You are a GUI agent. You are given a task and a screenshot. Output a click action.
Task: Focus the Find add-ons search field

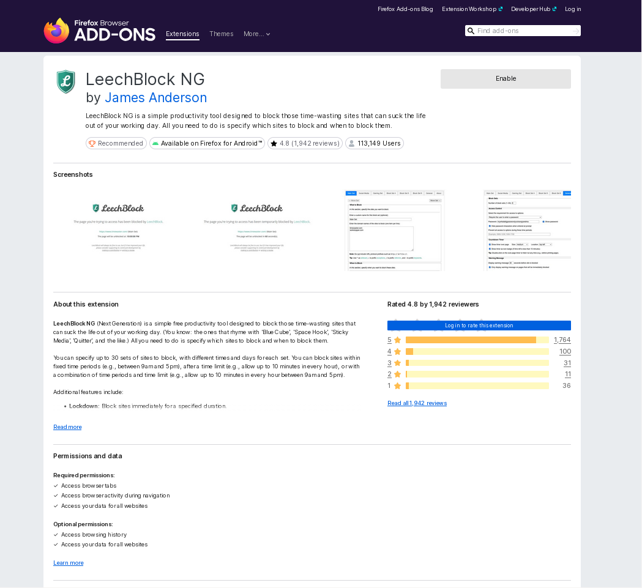pos(523,31)
